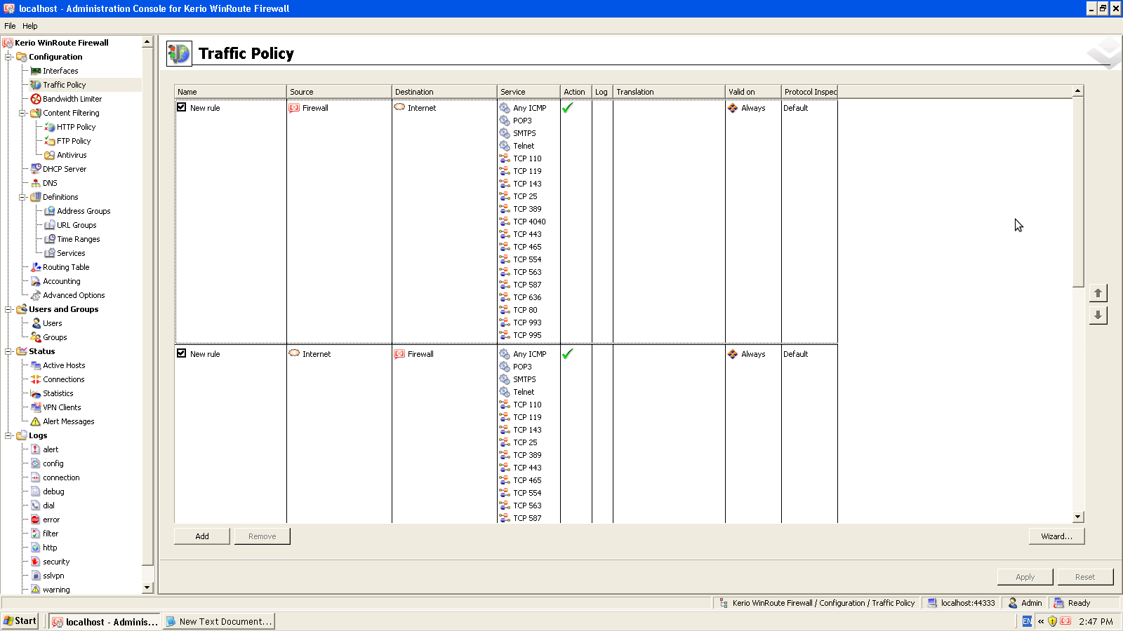Screen dimensions: 1123x631
Task: Open the error log icon
Action: coord(36,520)
